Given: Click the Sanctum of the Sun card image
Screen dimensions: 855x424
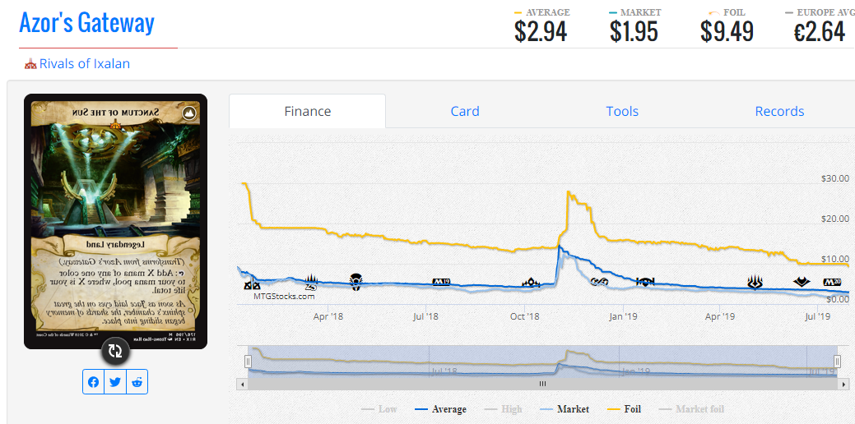Looking at the screenshot, I should click(115, 222).
